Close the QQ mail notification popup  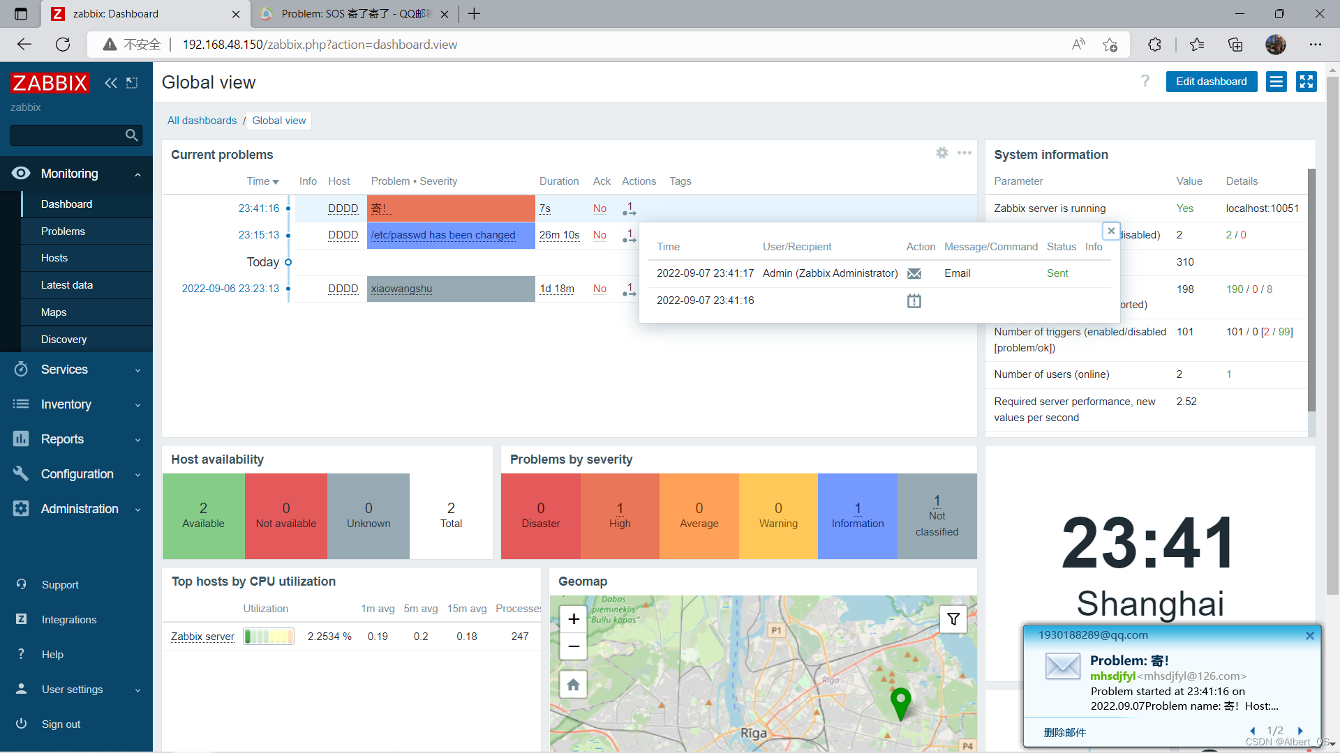(x=1310, y=635)
